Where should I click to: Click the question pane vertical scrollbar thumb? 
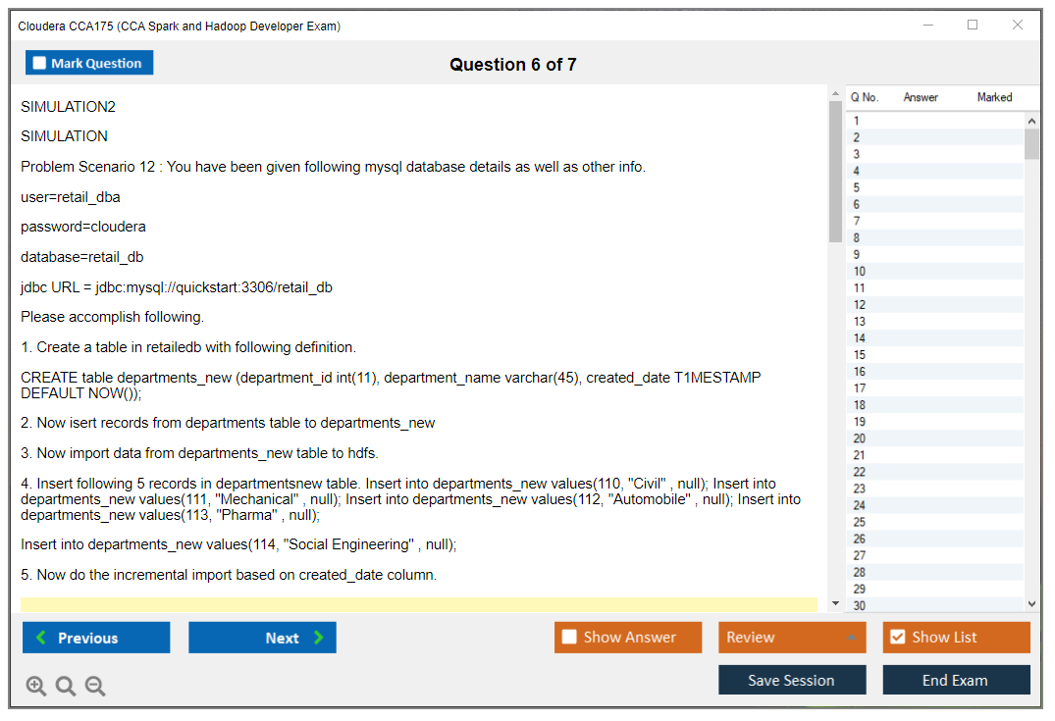pos(835,172)
